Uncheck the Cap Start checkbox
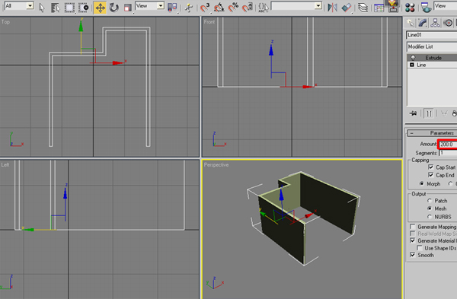Image resolution: width=457 pixels, height=299 pixels. (x=431, y=167)
